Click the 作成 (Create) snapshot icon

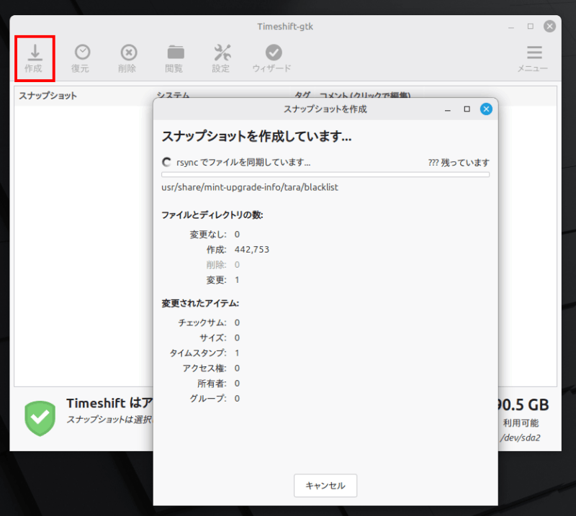35,53
